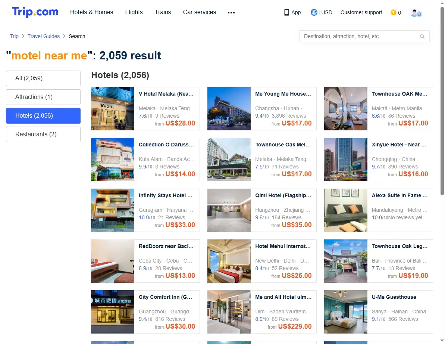Image resolution: width=445 pixels, height=344 pixels.
Task: Open Xinyue Hotel photo thumbnail
Action: tap(346, 159)
